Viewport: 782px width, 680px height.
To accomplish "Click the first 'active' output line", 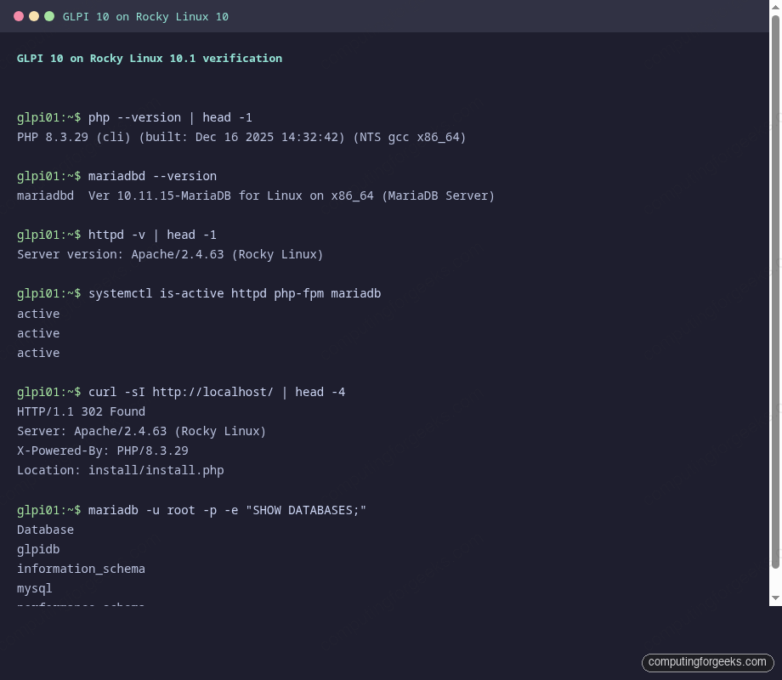I will click(38, 314).
